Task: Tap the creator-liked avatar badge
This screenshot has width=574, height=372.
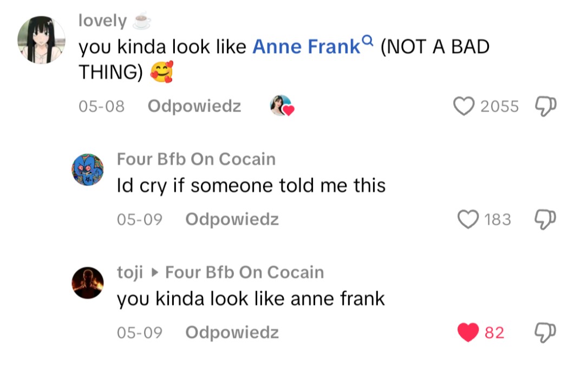Action: point(281,106)
